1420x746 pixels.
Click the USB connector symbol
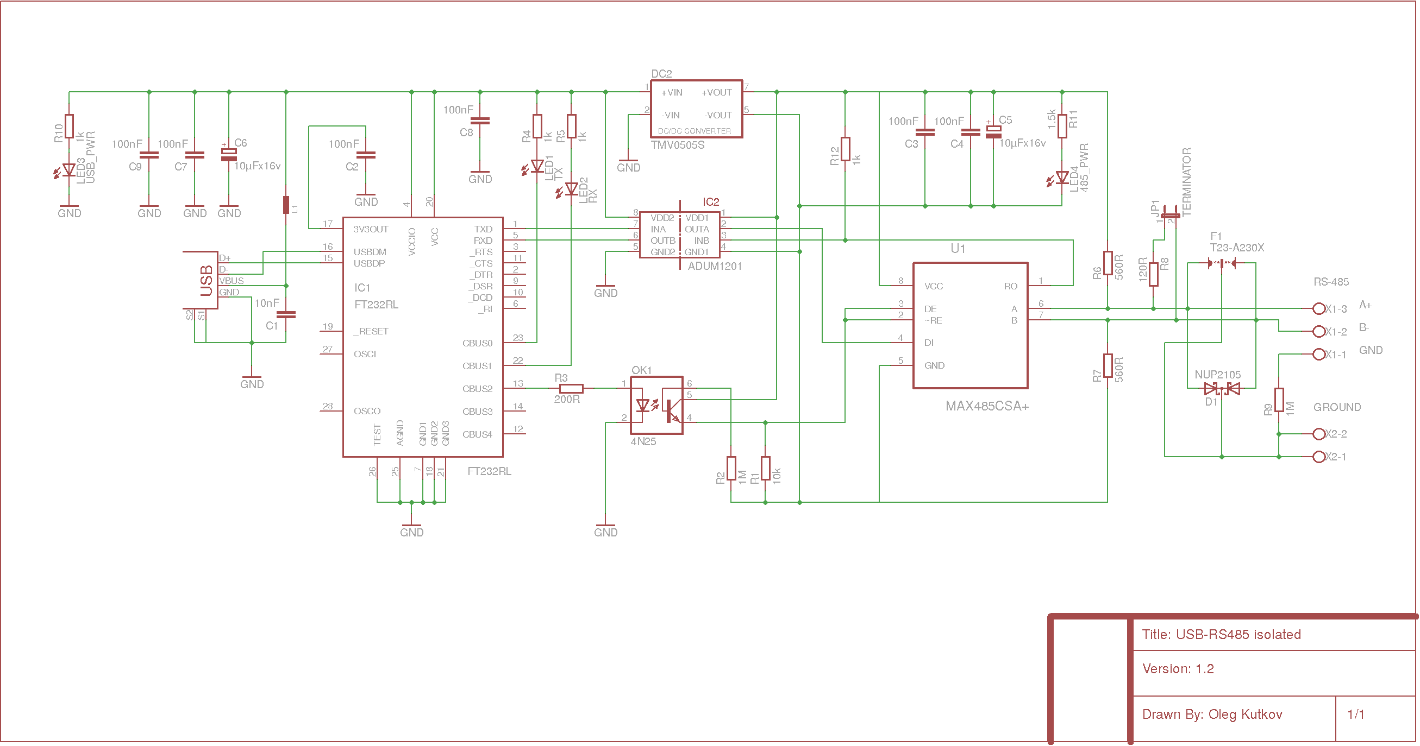click(201, 280)
